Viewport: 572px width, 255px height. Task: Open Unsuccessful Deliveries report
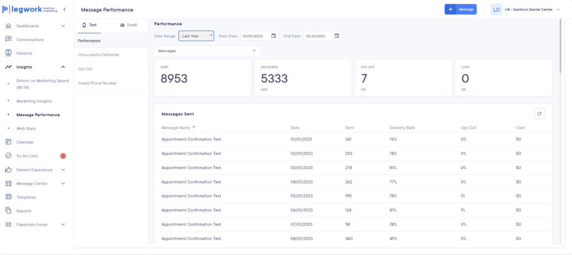[98, 55]
